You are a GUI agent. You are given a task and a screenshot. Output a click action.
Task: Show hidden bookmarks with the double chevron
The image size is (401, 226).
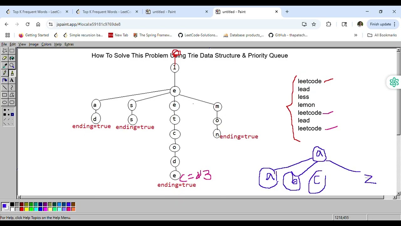tap(356, 35)
